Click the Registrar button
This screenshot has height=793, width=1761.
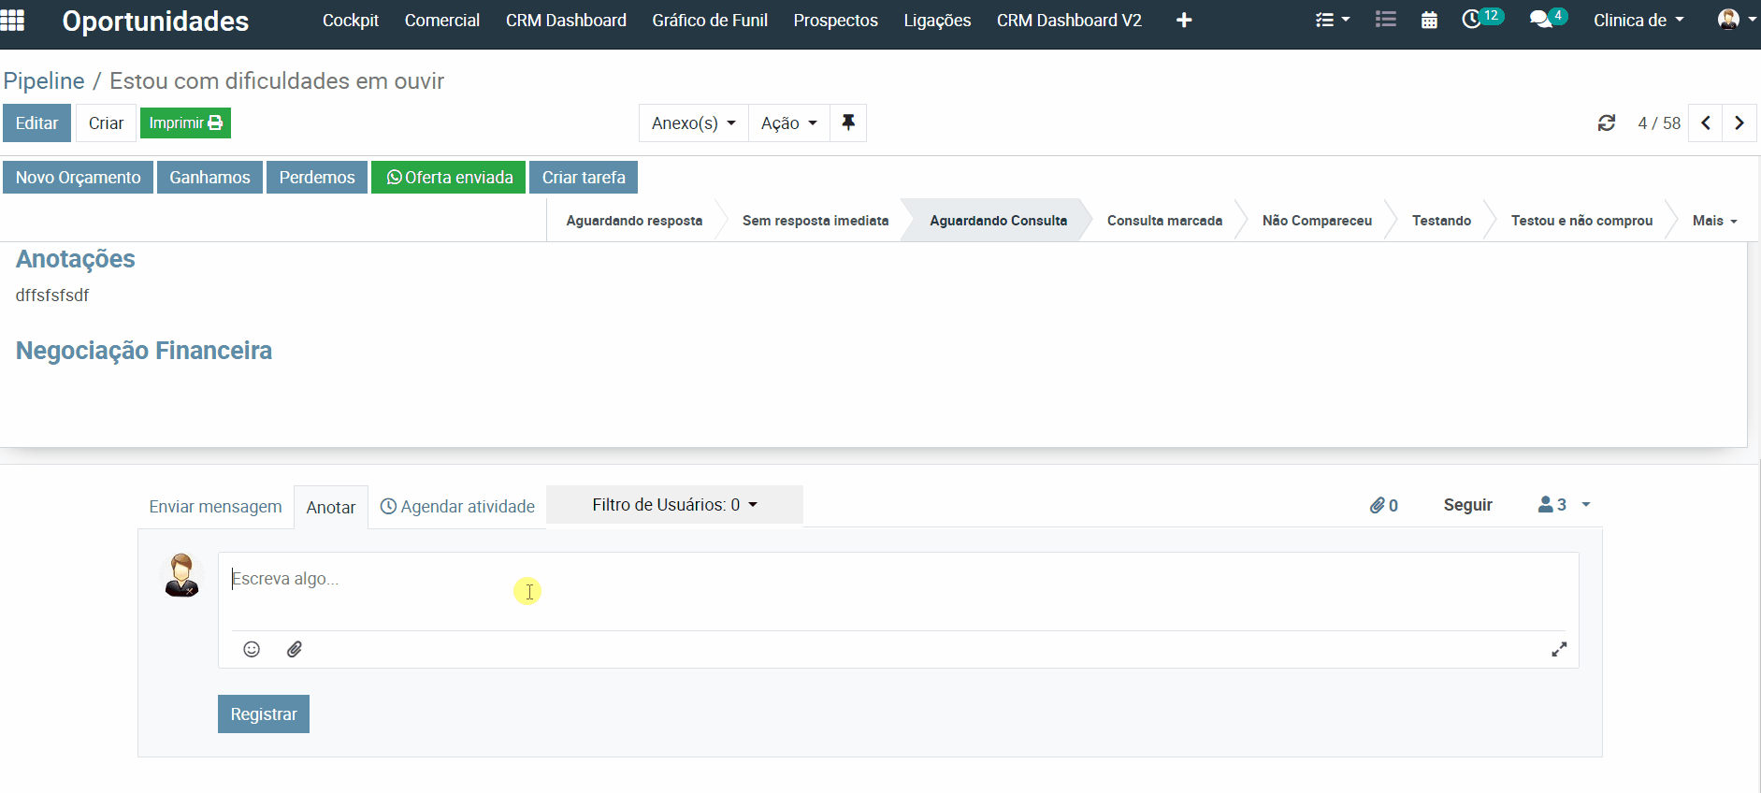[x=264, y=714]
